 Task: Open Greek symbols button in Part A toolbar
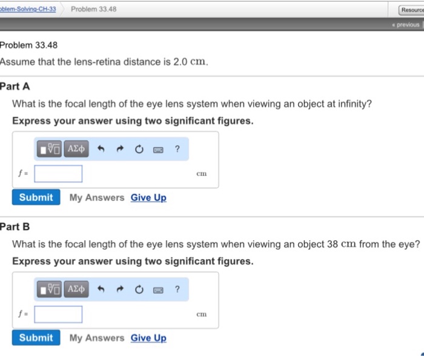(76, 149)
